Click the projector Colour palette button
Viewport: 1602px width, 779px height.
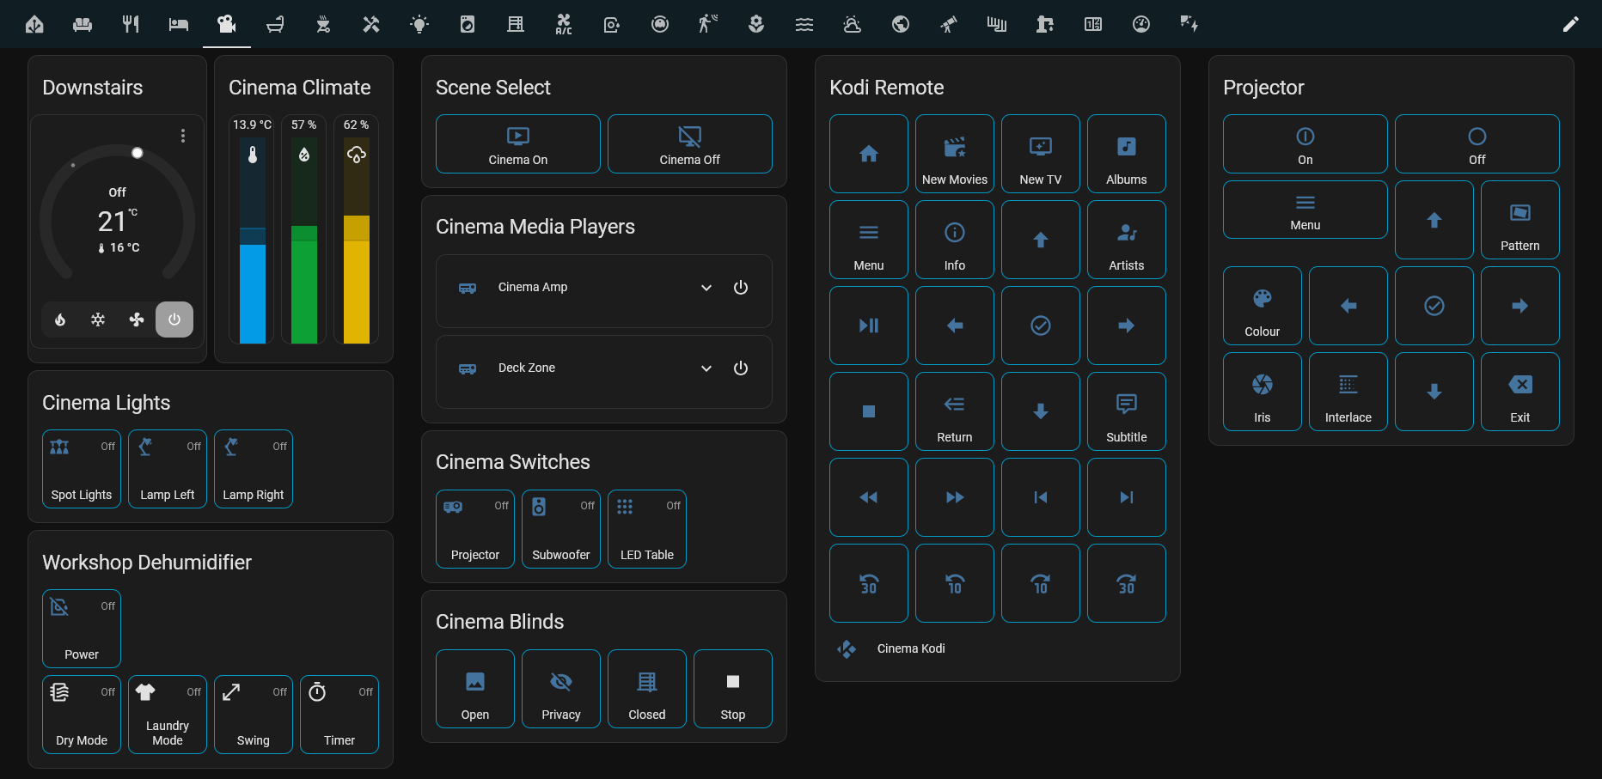coord(1262,306)
